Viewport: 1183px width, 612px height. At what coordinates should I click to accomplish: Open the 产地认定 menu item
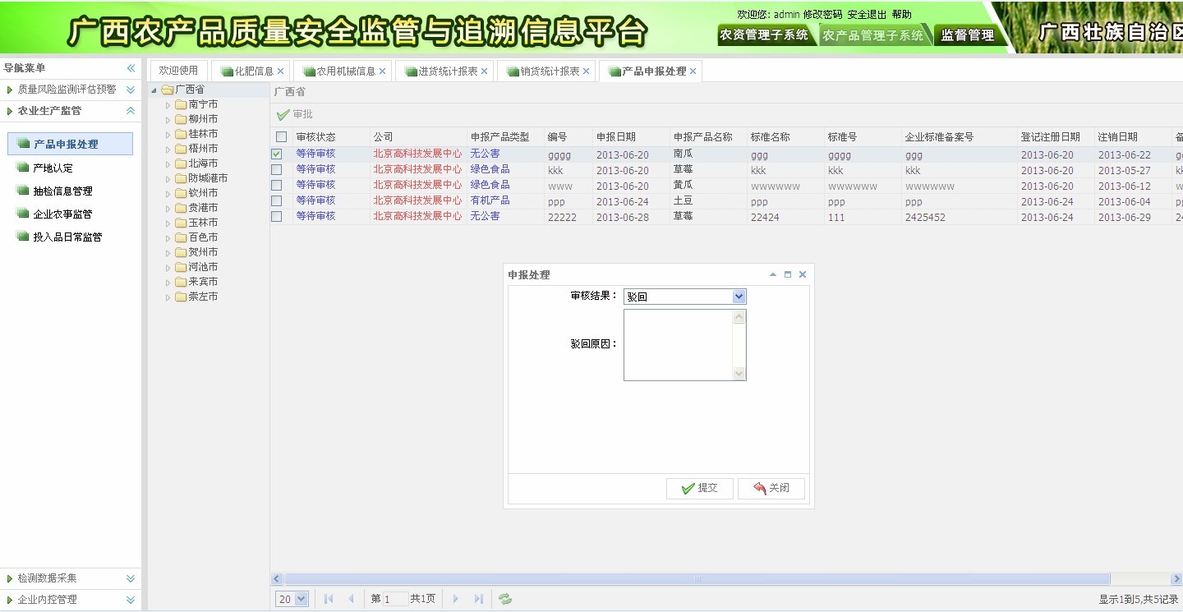tap(53, 168)
